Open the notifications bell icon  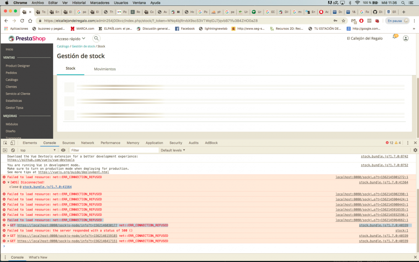(x=395, y=37)
